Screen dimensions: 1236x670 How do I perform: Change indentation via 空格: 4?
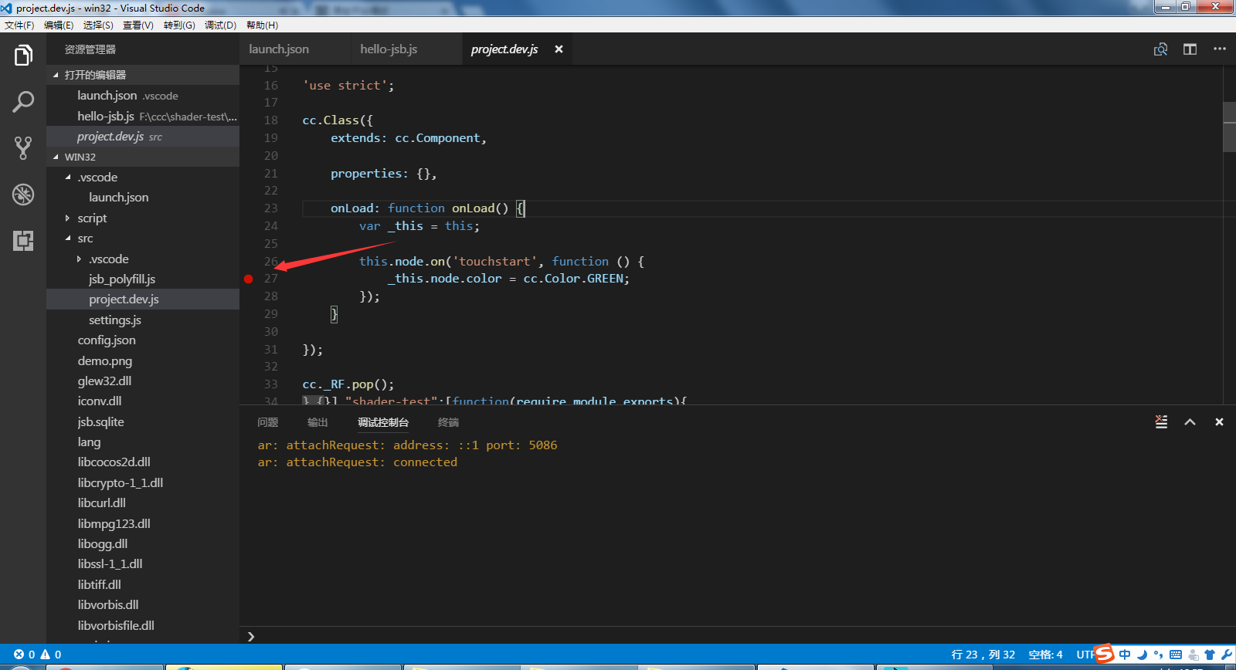(1045, 655)
